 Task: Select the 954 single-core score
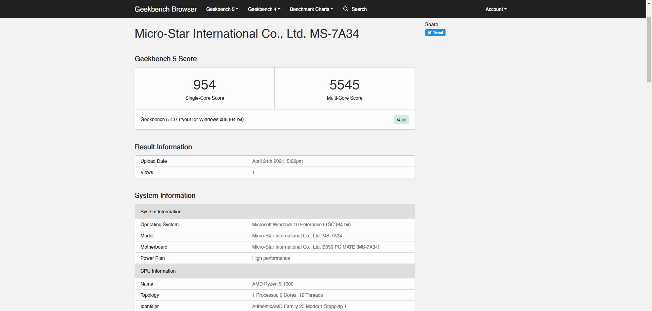click(204, 85)
